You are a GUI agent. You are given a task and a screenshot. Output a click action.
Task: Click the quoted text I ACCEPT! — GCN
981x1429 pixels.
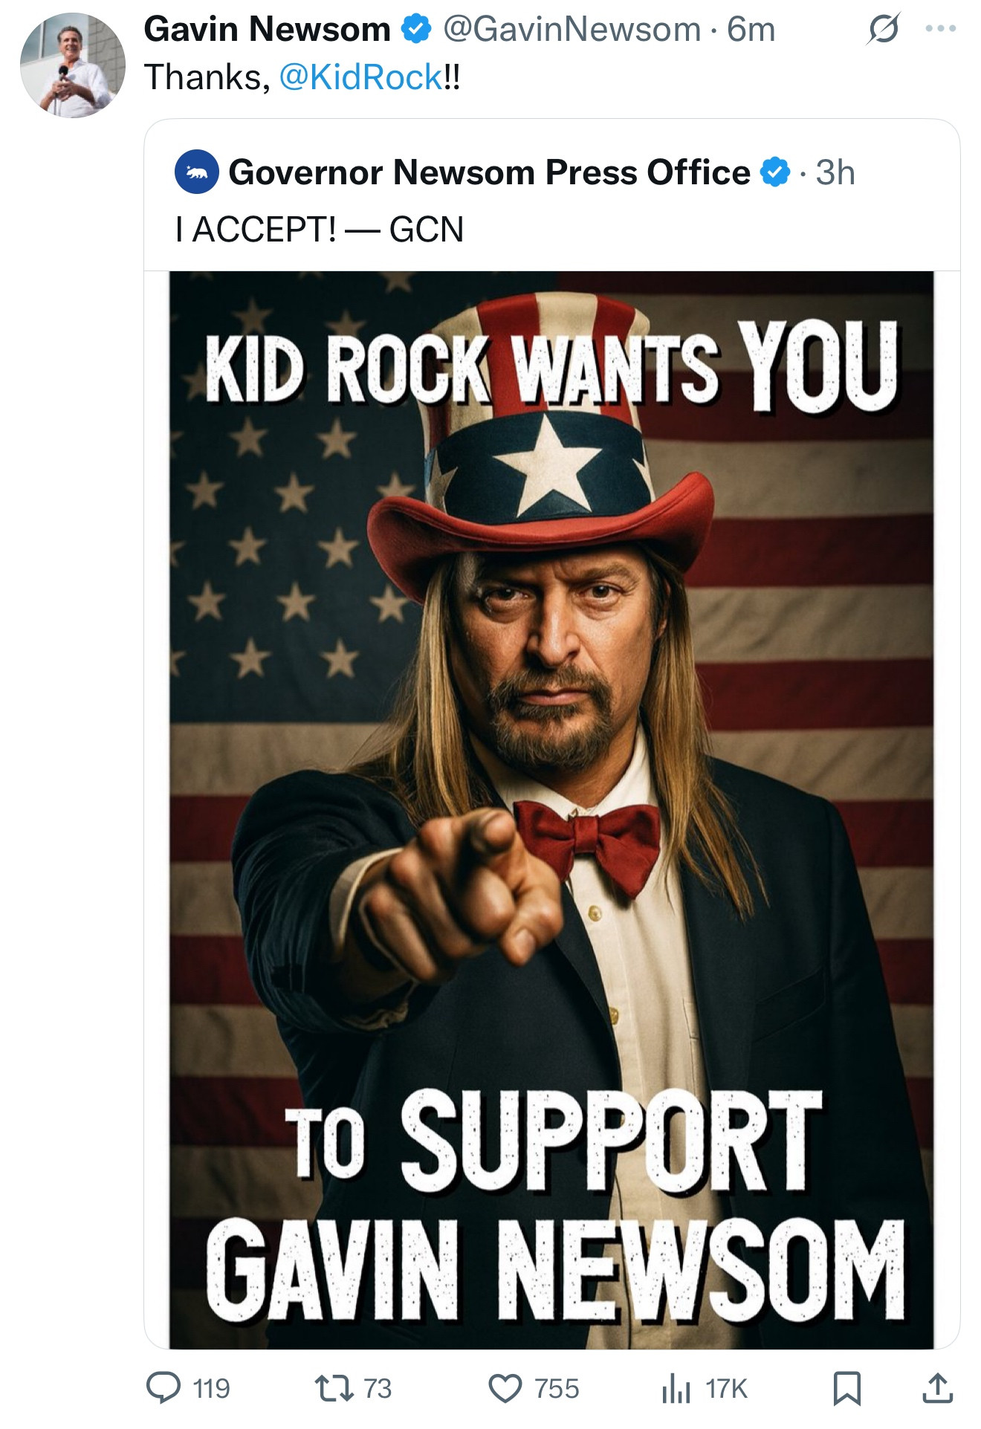click(320, 229)
